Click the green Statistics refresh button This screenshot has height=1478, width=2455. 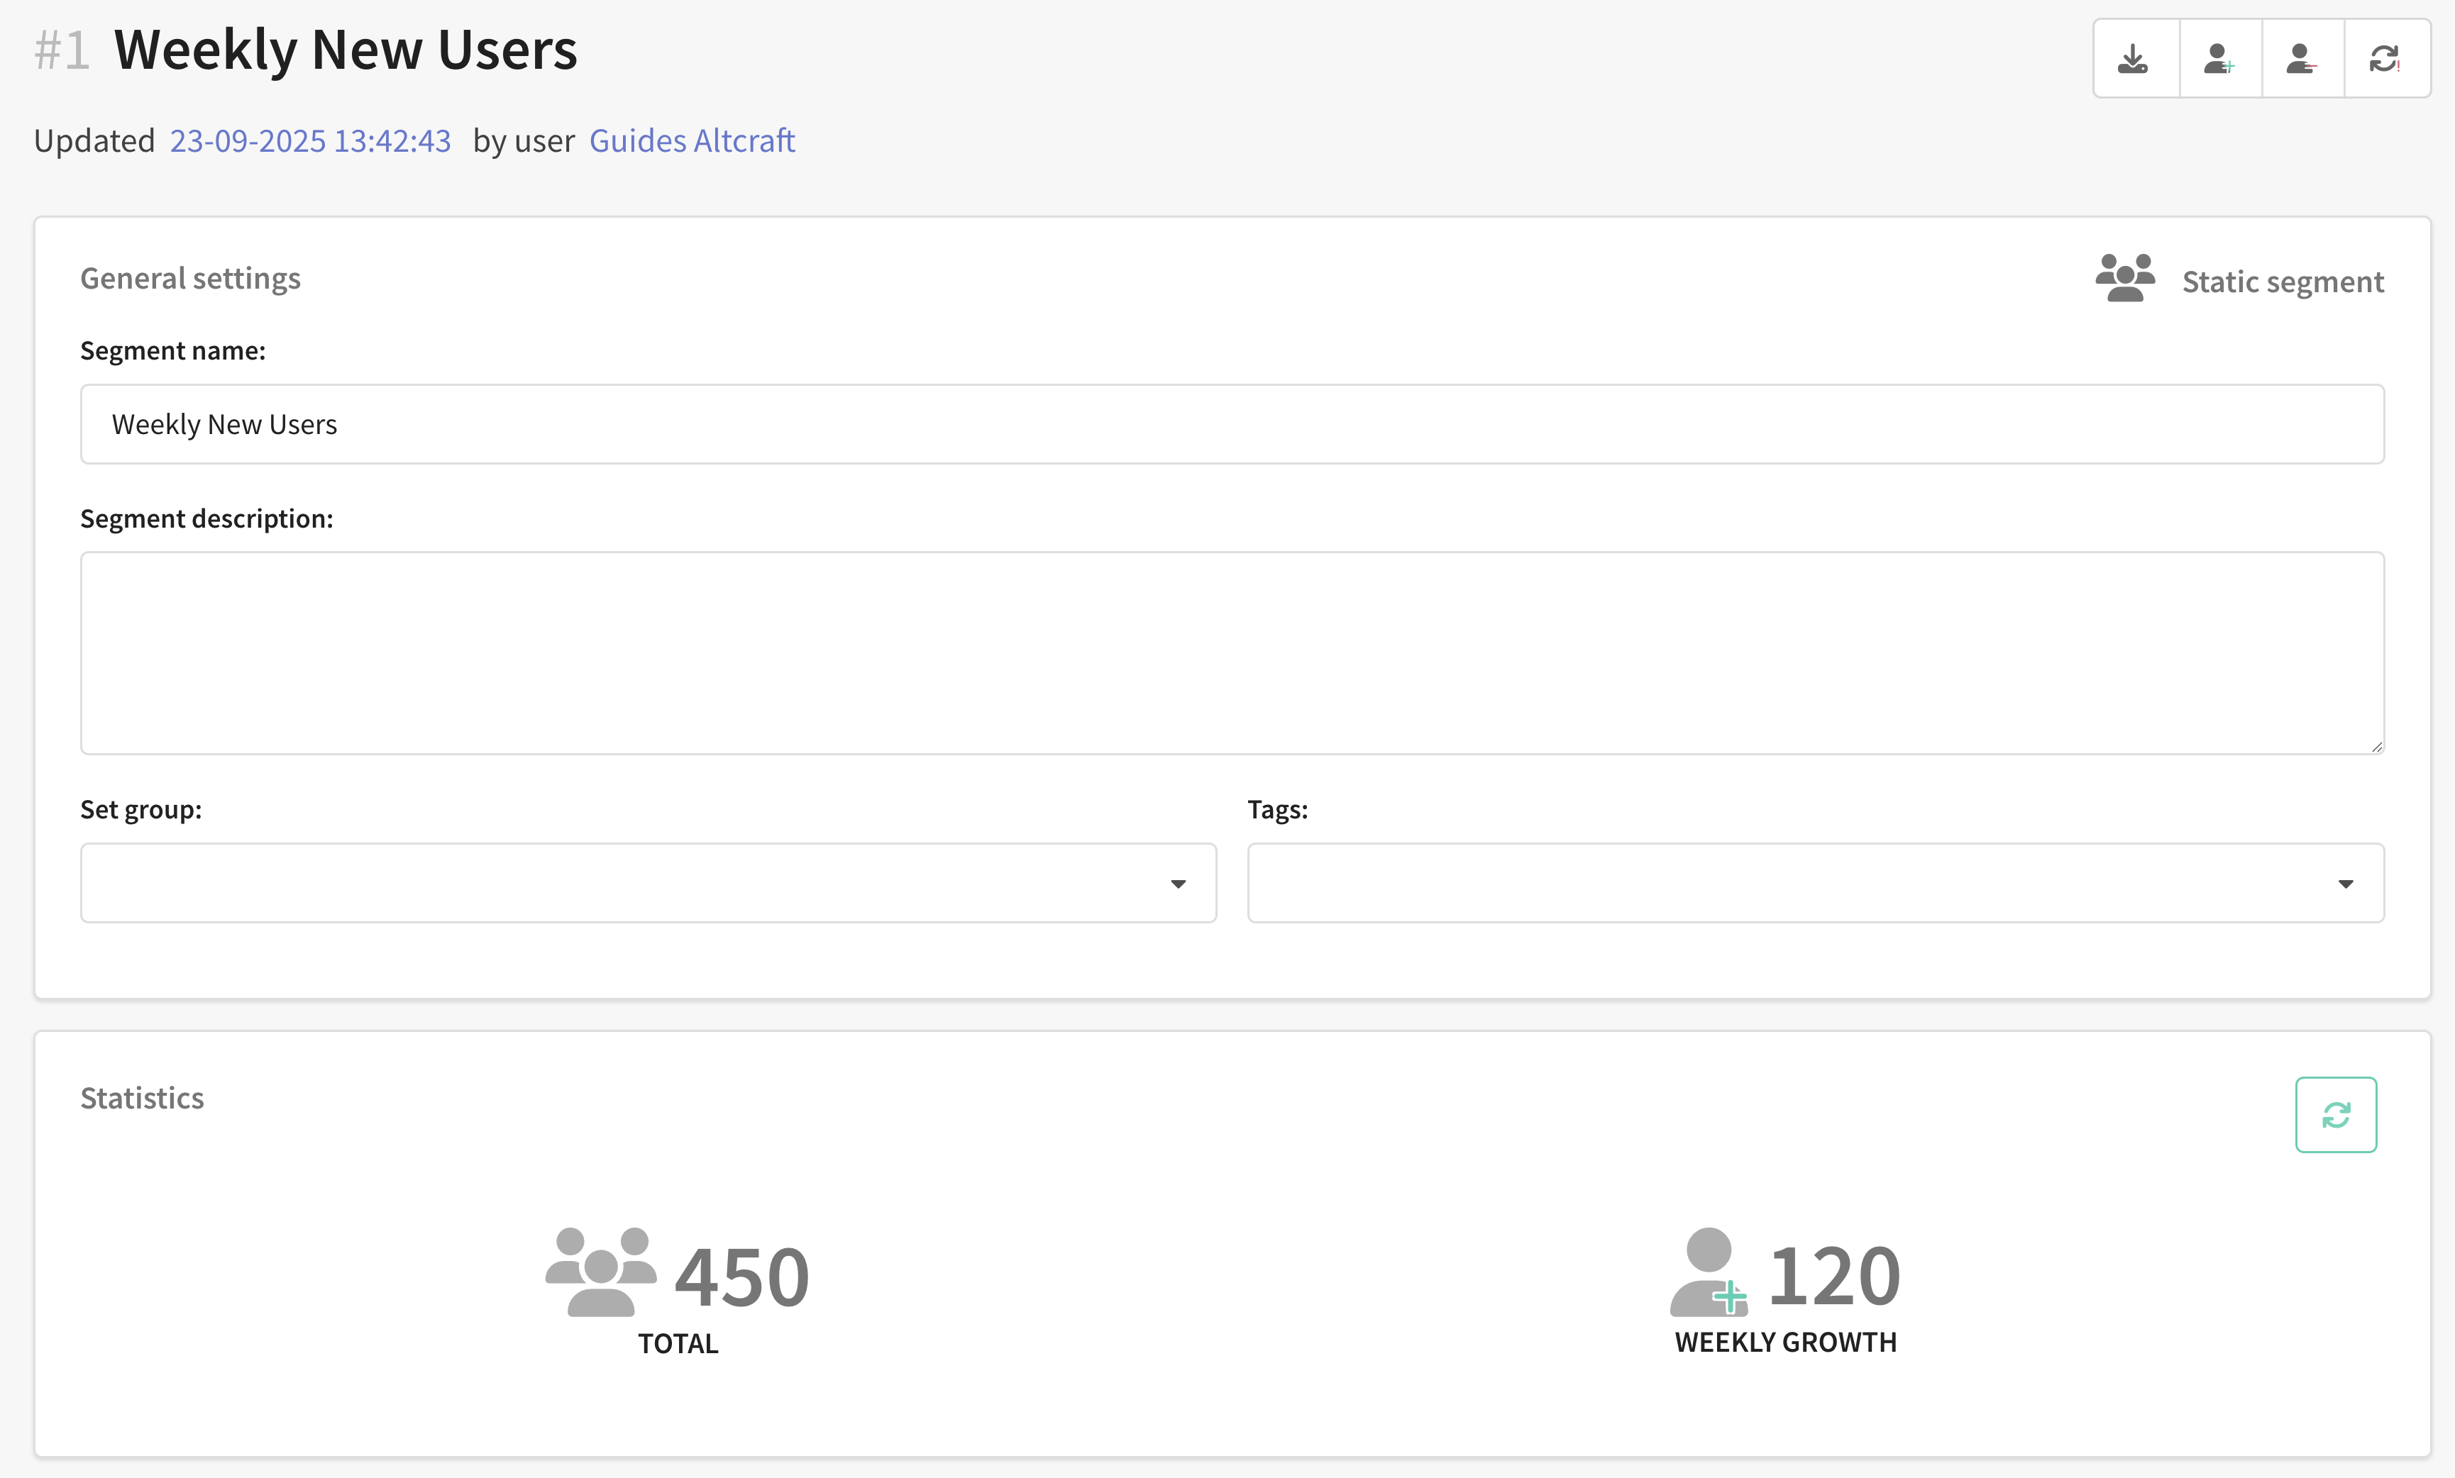coord(2335,1114)
